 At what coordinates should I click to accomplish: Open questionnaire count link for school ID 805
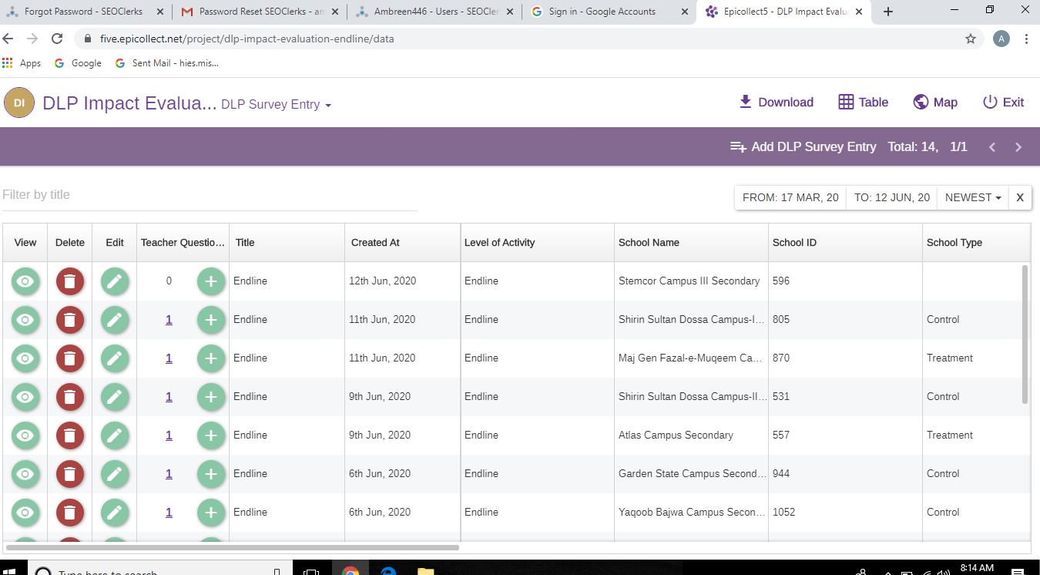[169, 320]
